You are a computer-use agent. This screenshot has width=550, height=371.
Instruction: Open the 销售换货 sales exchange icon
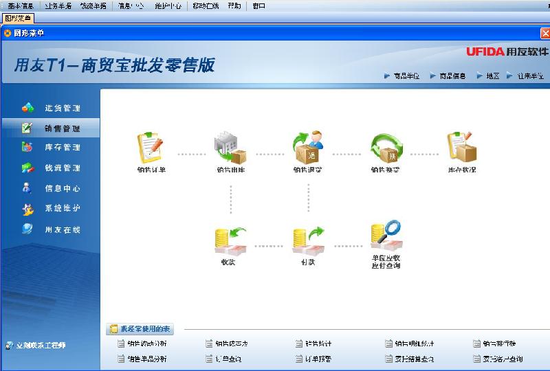386,148
